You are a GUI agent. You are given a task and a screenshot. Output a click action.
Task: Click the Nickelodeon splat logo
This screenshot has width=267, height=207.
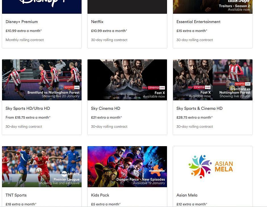pyautogui.click(x=157, y=170)
